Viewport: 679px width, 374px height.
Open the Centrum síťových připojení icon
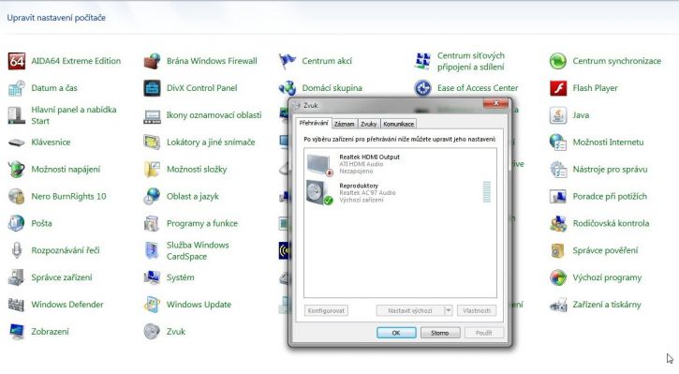tap(422, 61)
